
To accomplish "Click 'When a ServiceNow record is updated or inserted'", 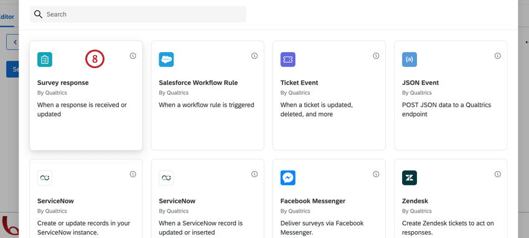I will [x=201, y=228].
